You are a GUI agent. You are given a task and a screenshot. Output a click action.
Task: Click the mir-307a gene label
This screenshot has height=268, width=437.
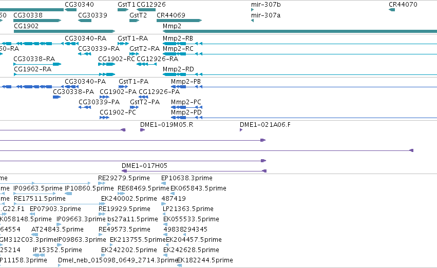(265, 15)
